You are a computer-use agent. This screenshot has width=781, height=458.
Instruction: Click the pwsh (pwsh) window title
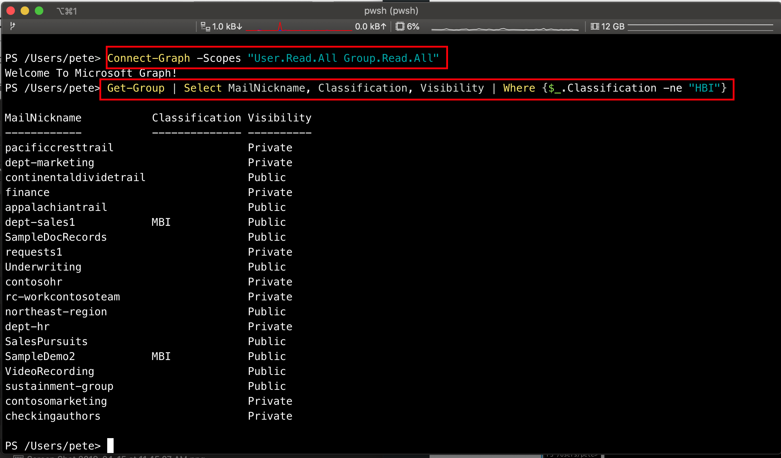pos(391,11)
